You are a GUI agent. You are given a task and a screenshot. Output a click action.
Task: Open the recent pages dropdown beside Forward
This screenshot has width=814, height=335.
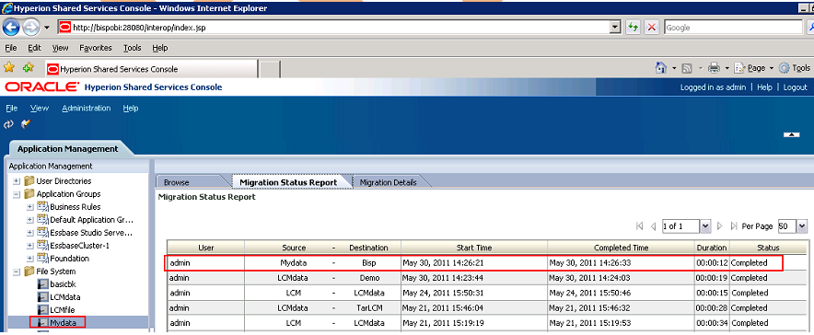pos(47,28)
